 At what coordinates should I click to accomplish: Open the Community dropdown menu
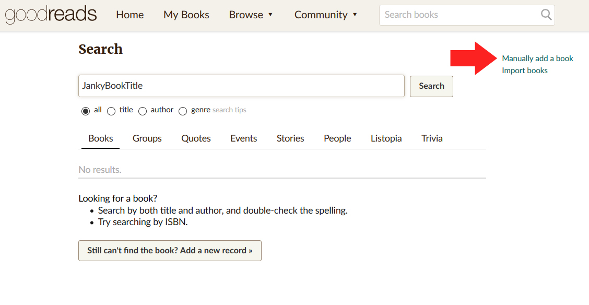(x=326, y=15)
